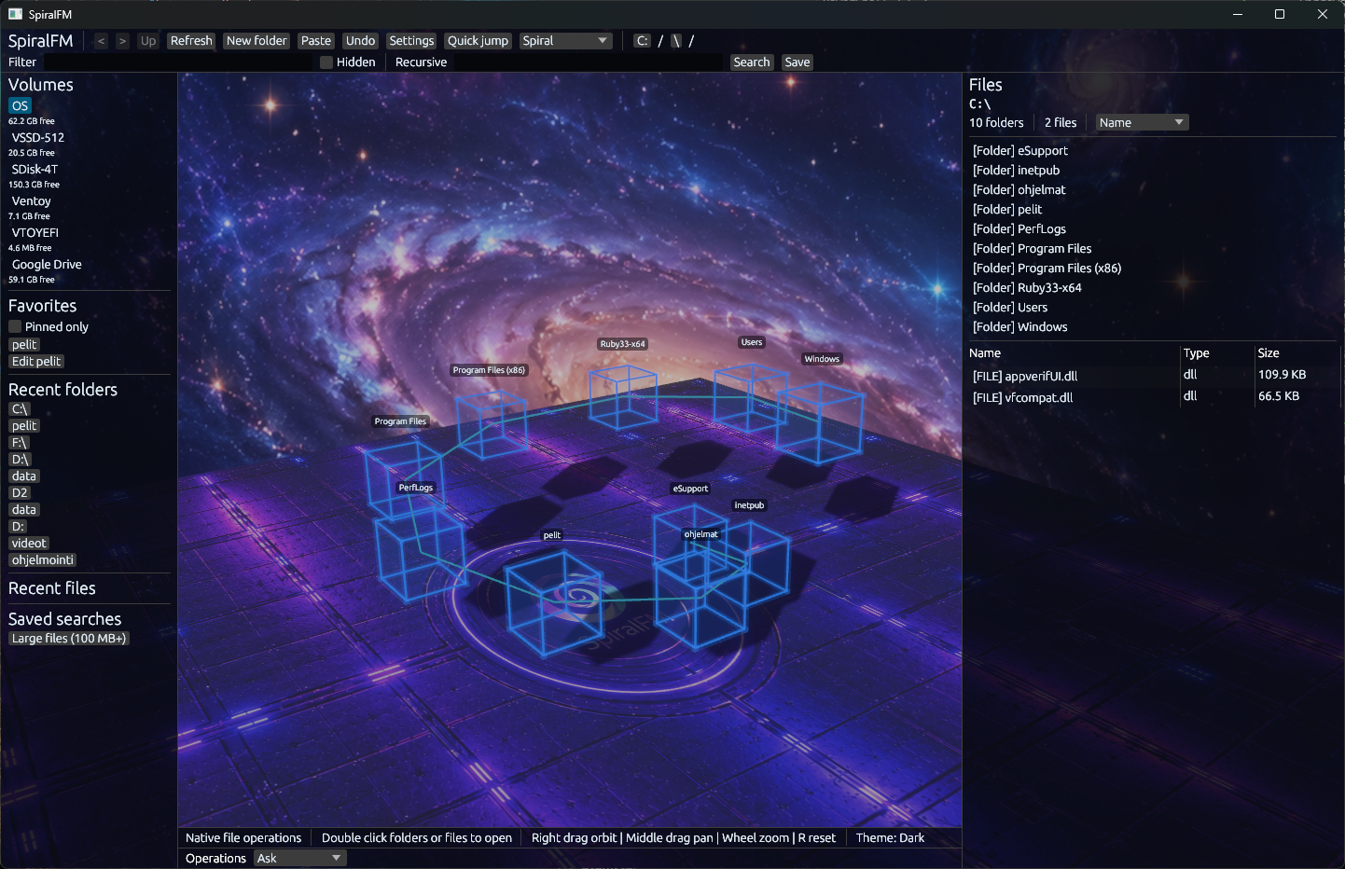Select the VSSD-512 volume

[x=38, y=138]
